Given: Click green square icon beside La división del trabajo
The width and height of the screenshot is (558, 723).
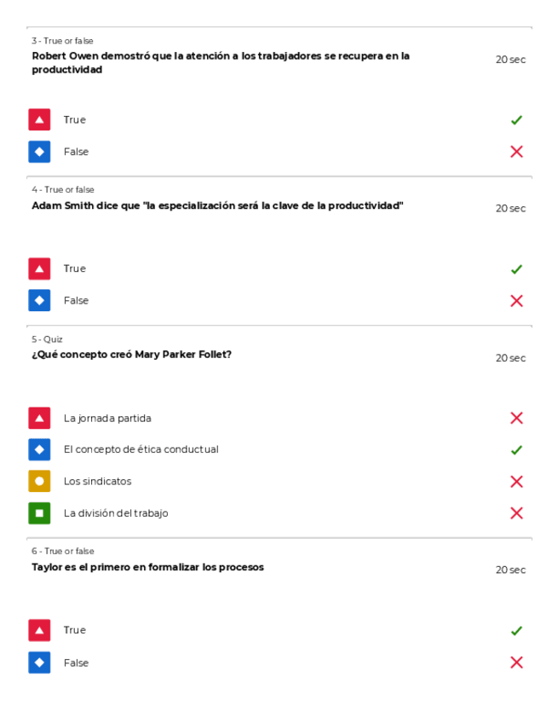Looking at the screenshot, I should [39, 513].
